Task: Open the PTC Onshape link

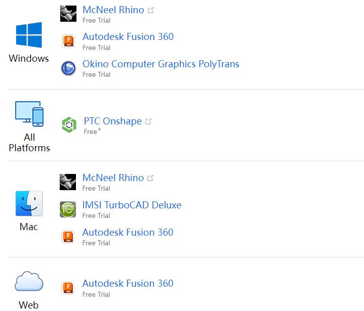Action: tap(112, 121)
